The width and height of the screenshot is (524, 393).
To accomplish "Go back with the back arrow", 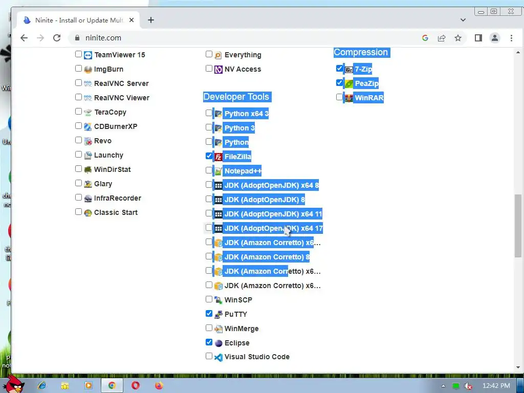I will 24,38.
